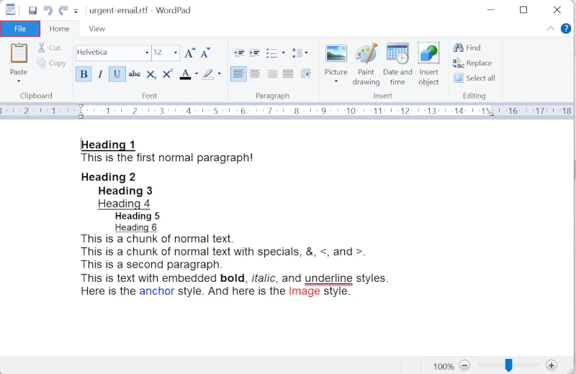
Task: Grow the font size
Action: coord(189,53)
